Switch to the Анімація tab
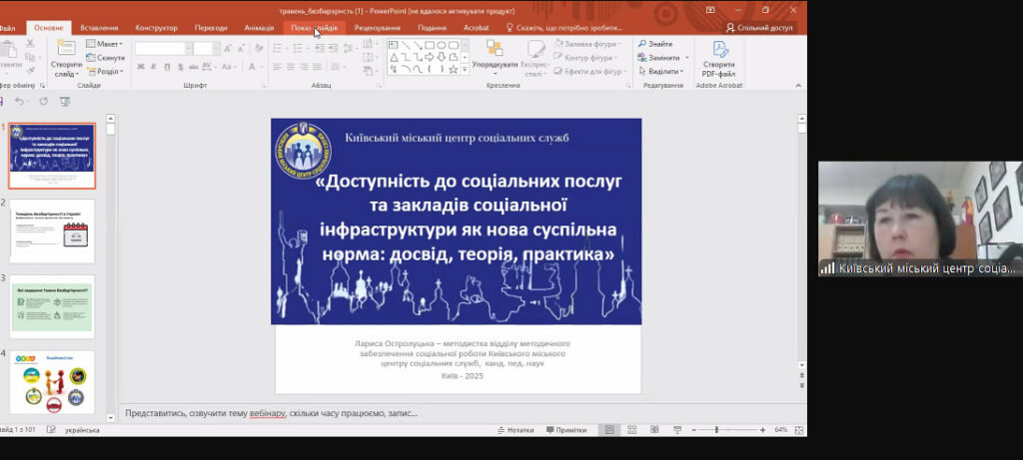Screen dimensions: 1023x460 (x=259, y=28)
